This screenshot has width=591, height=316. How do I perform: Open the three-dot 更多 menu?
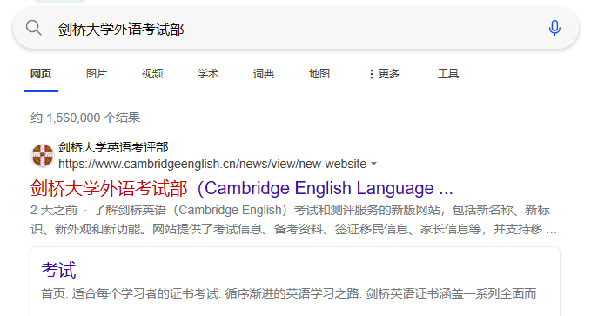(x=384, y=74)
